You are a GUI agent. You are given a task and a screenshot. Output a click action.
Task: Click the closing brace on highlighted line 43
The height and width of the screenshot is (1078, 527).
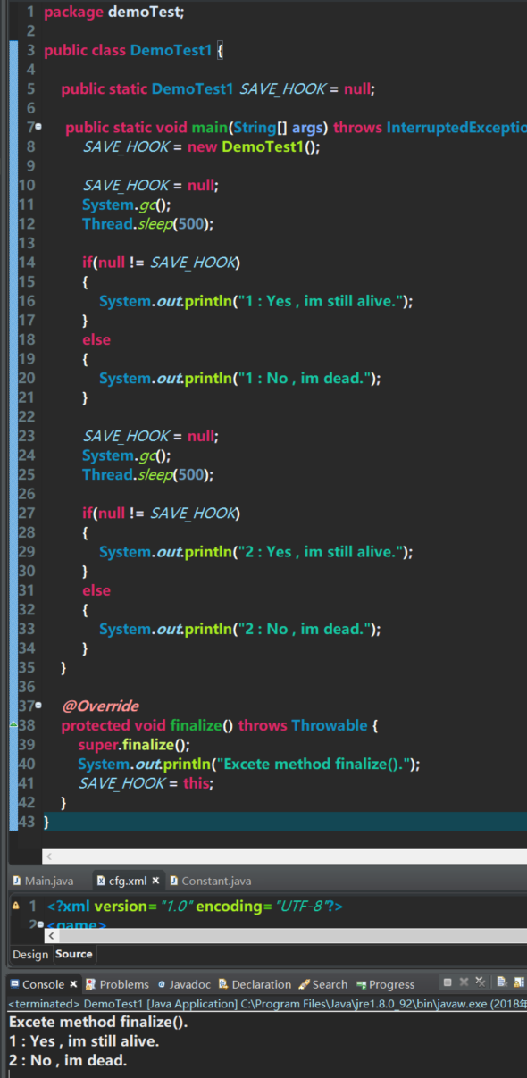coord(46,822)
